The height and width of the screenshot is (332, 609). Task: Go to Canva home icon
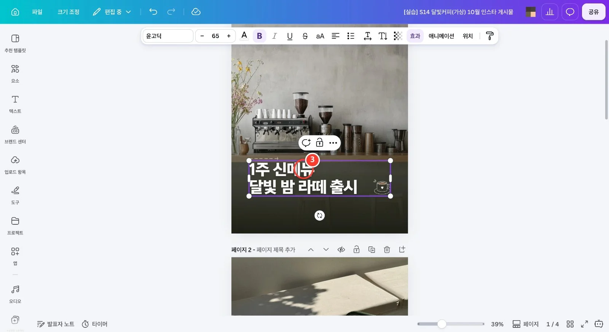[15, 12]
